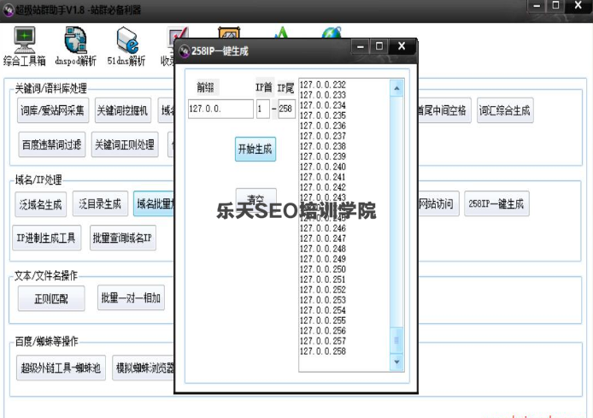Open 关键词挖掘机 tool
The width and height of the screenshot is (593, 418).
[123, 110]
